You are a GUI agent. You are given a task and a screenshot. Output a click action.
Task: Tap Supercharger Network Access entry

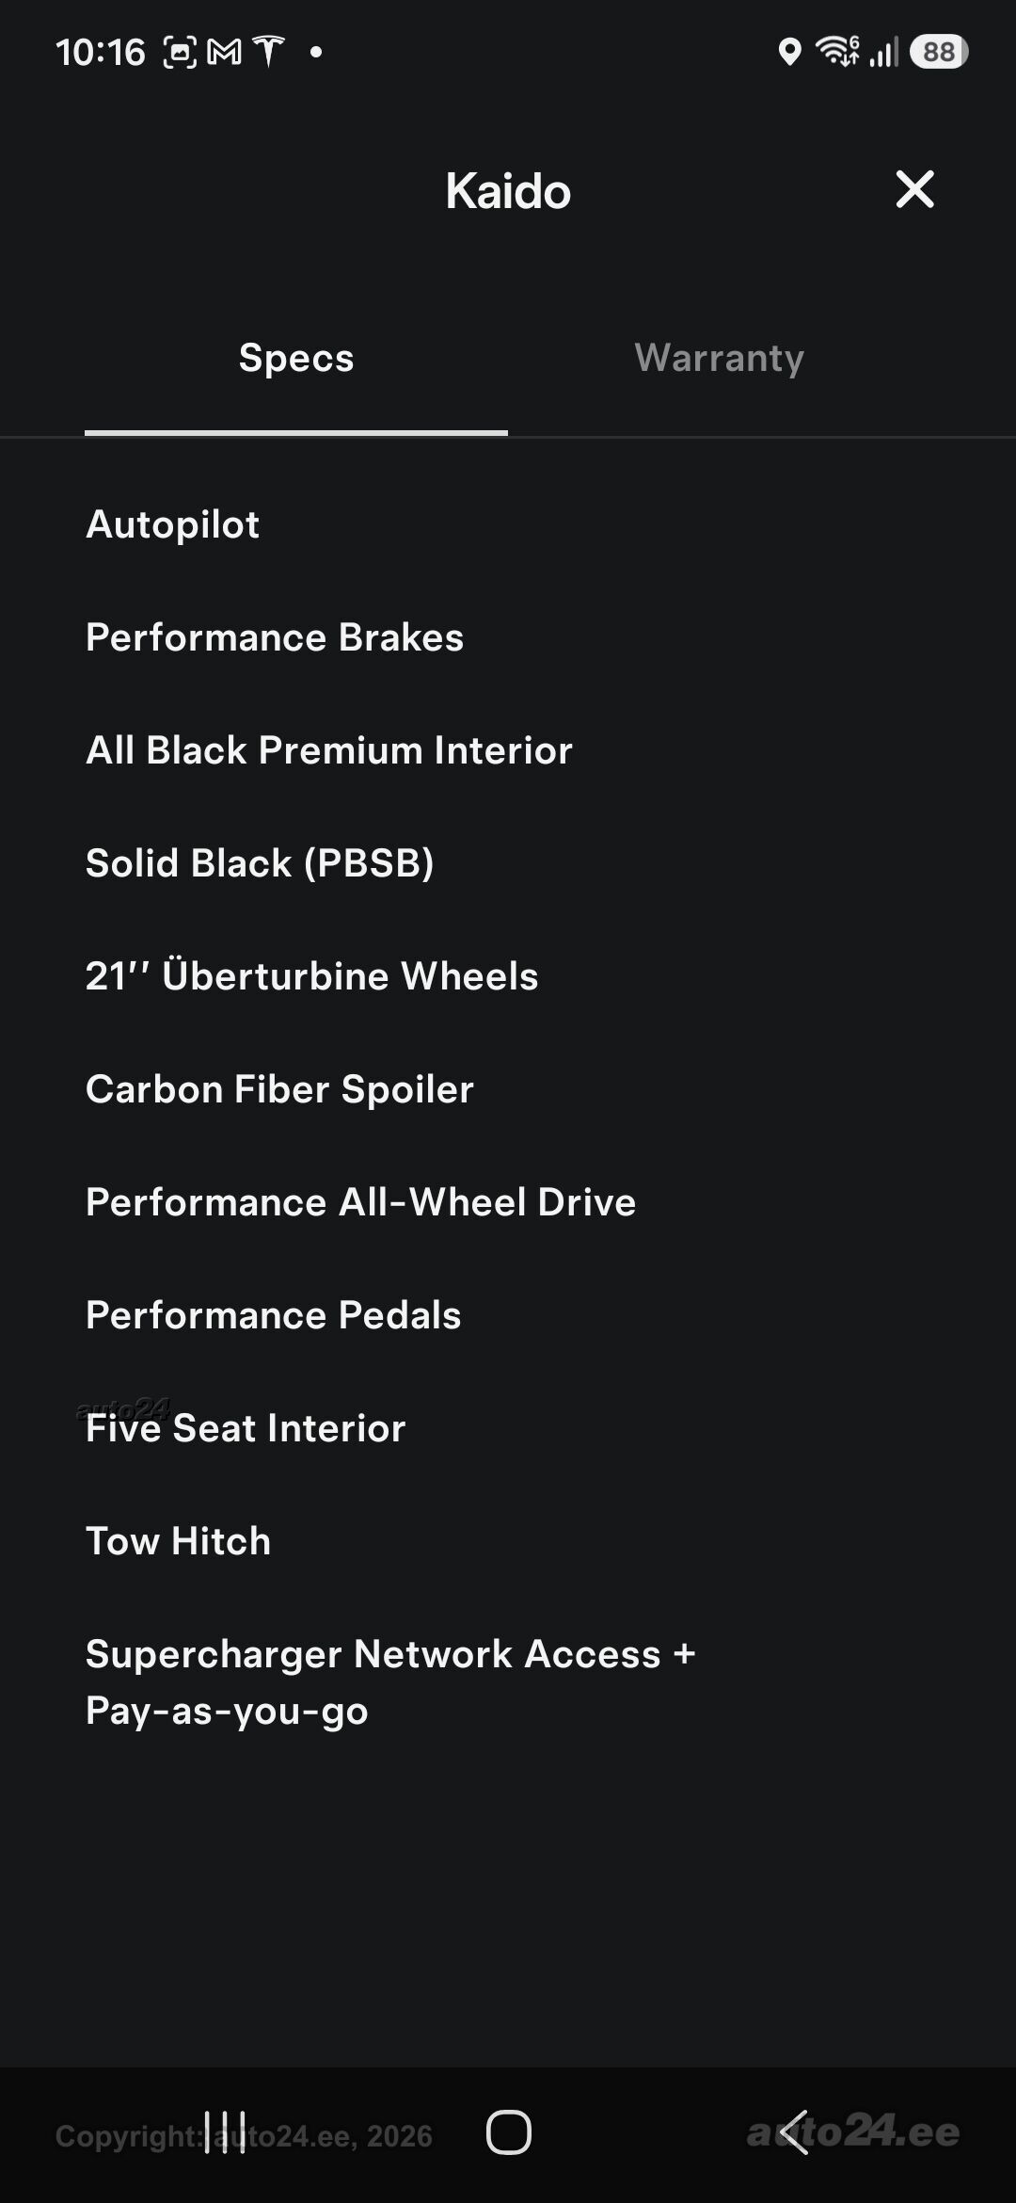coord(390,1682)
